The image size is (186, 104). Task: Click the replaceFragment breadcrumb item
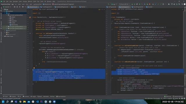point(63,4)
